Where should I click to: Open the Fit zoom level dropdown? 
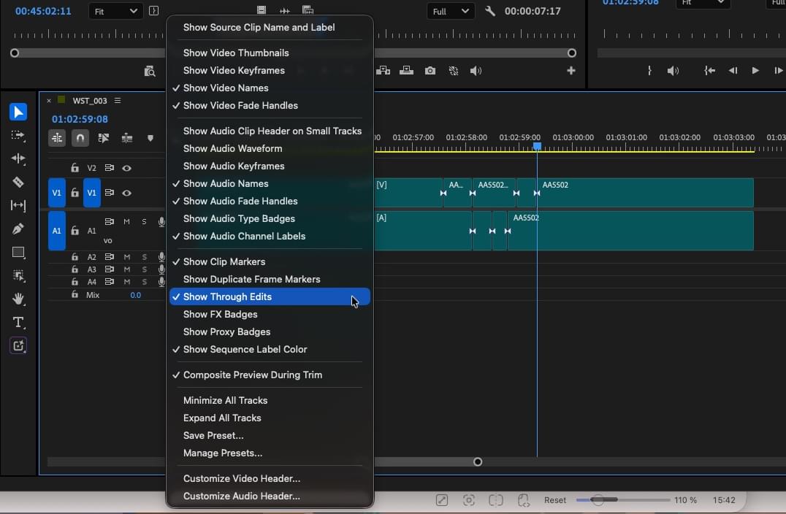click(115, 11)
